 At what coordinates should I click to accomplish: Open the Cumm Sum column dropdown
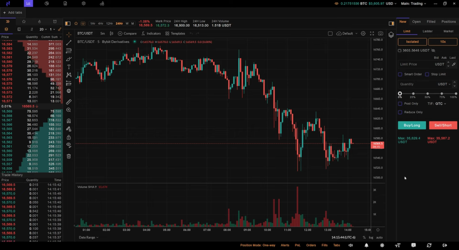click(51, 37)
